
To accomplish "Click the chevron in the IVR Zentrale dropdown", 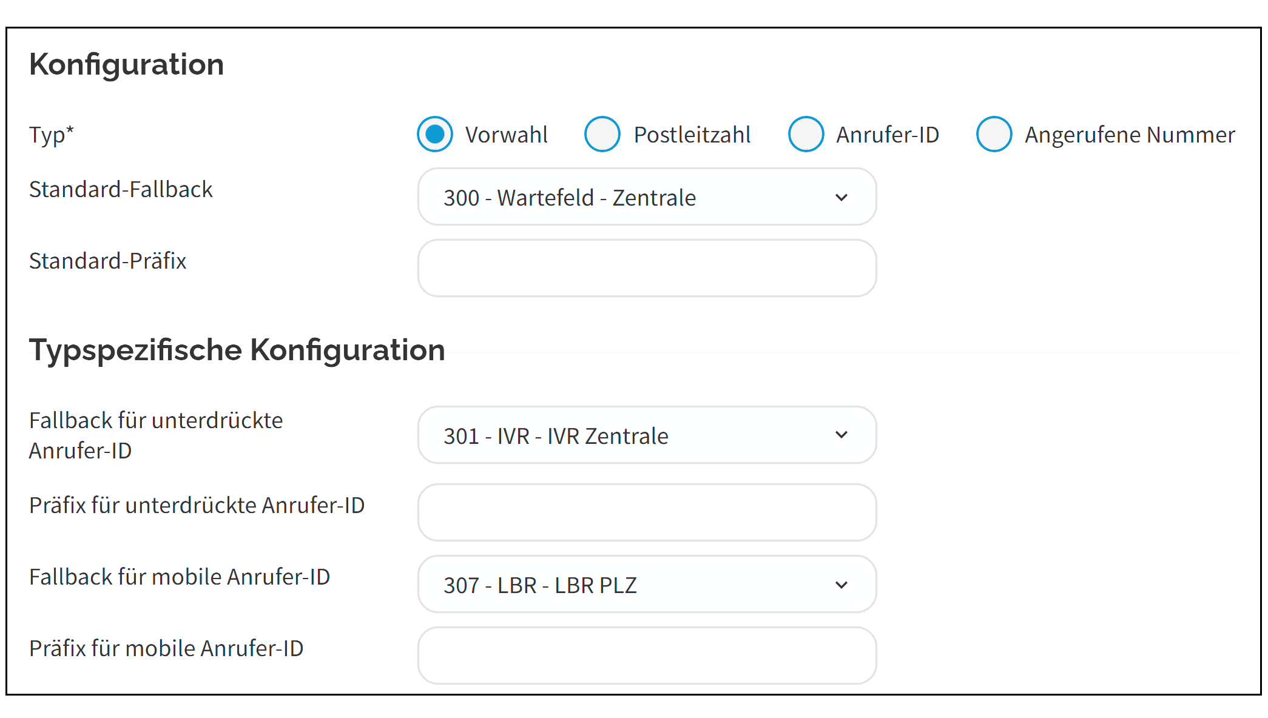I will pyautogui.click(x=841, y=435).
